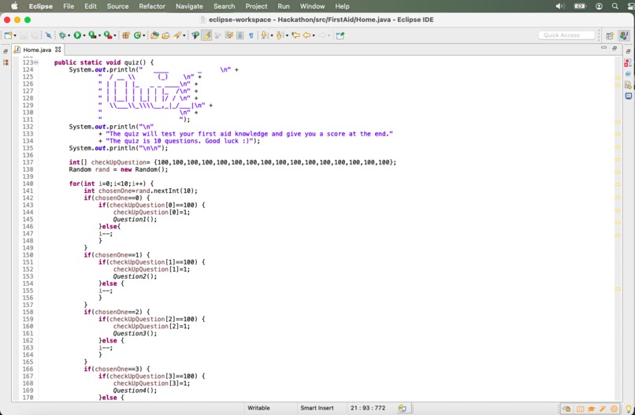Open the New wizard dropdown arrow

point(15,36)
